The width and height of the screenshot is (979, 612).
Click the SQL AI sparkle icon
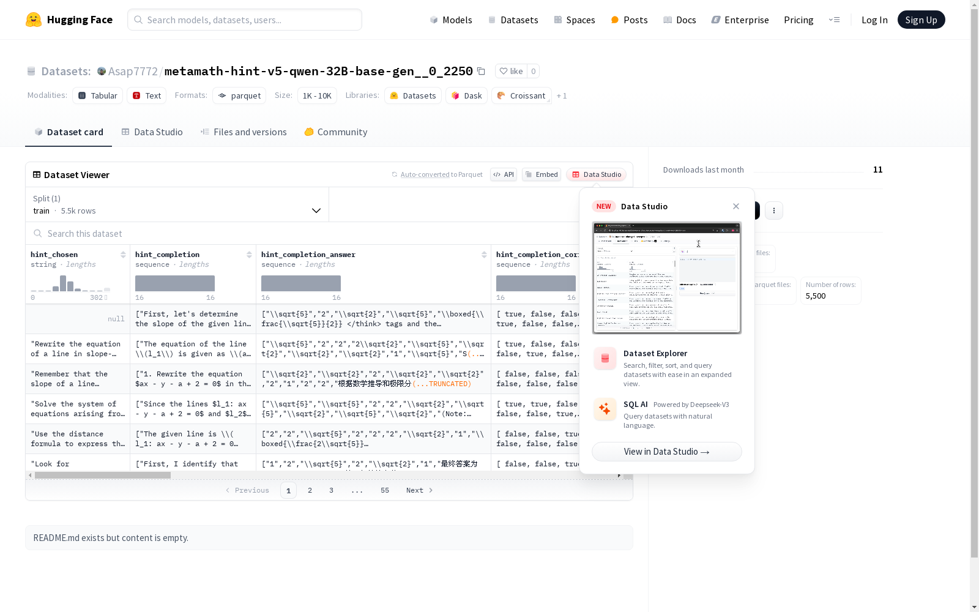(605, 409)
